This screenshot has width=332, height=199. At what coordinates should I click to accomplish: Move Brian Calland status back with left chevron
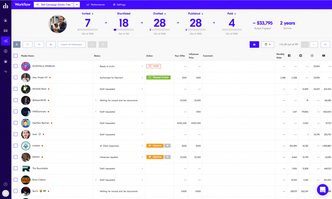pyautogui.click(x=96, y=180)
